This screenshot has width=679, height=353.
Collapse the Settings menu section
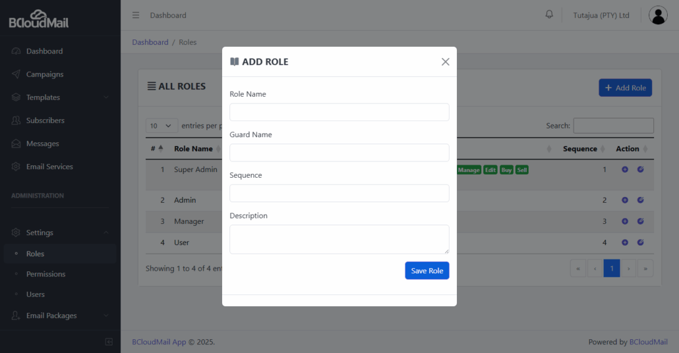pyautogui.click(x=60, y=232)
